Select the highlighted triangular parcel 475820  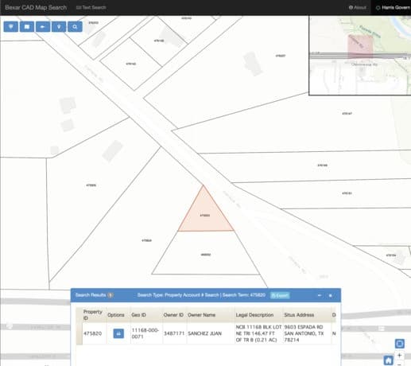click(x=205, y=216)
